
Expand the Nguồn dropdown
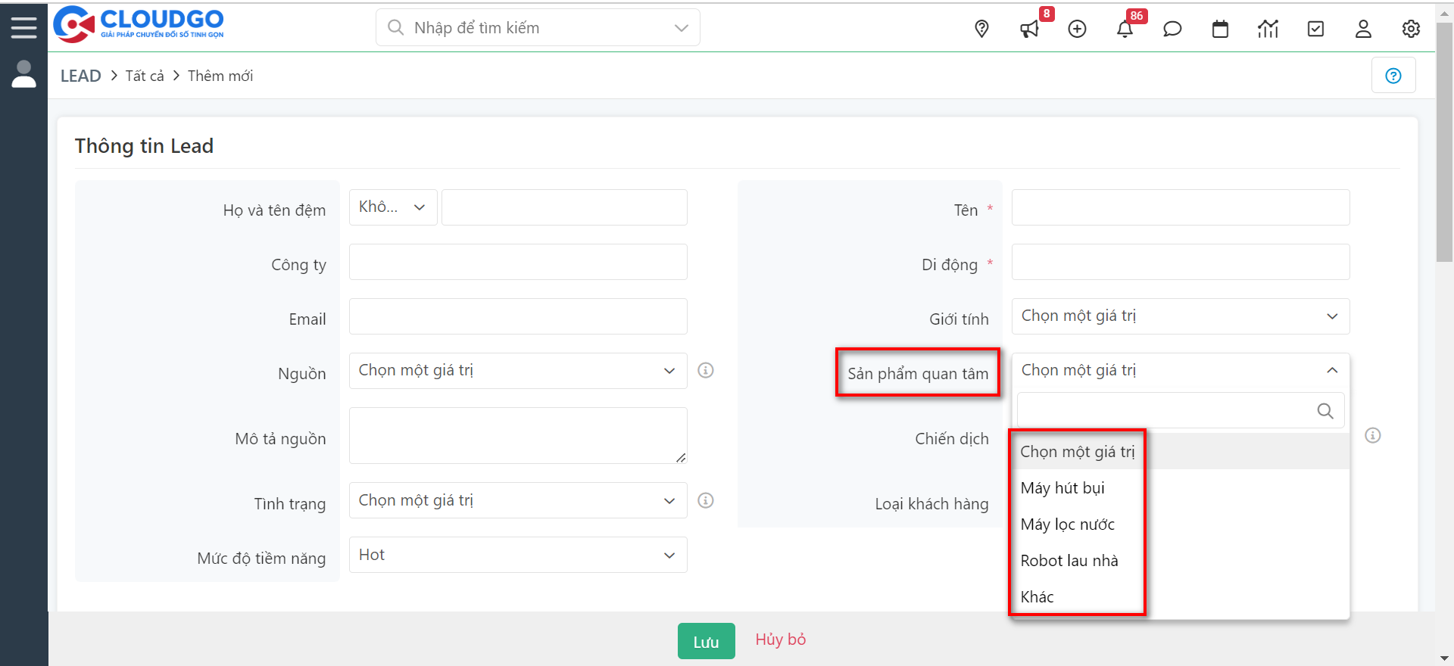(518, 371)
